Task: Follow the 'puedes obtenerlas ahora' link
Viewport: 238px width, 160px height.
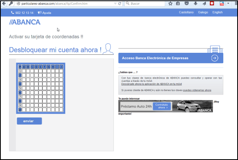Action: [x=197, y=90]
